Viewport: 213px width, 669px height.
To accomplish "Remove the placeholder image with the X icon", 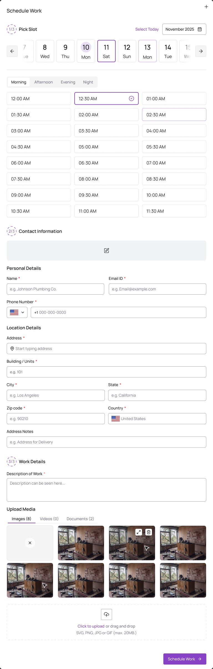I will point(30,543).
